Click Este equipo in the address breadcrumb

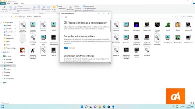click(x=22, y=17)
